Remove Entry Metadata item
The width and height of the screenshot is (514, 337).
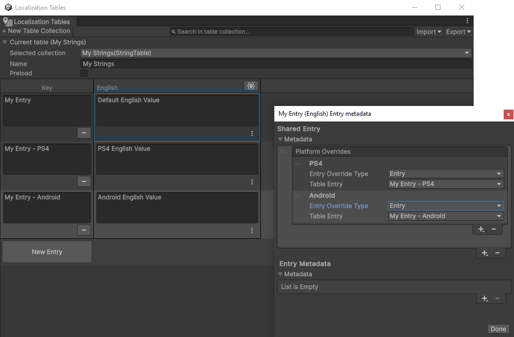497,298
